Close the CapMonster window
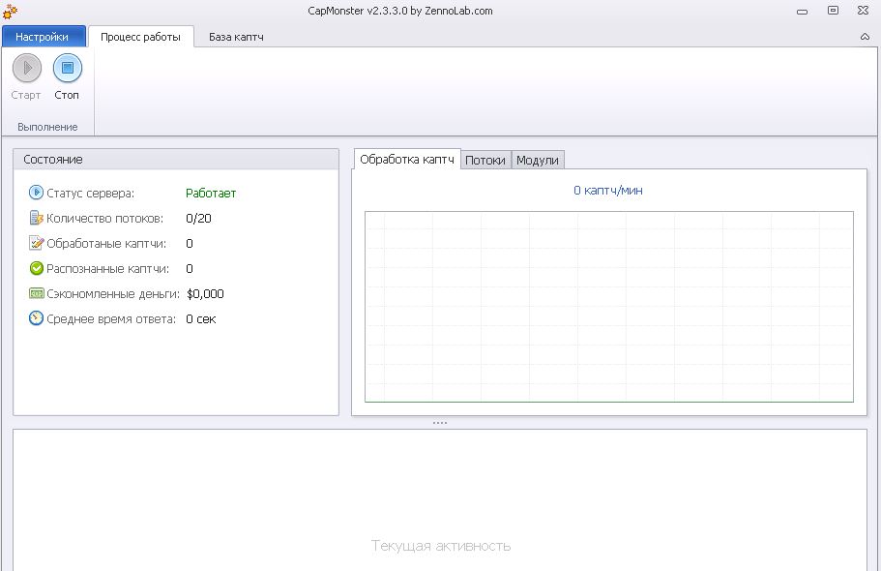881x571 pixels. tap(864, 11)
